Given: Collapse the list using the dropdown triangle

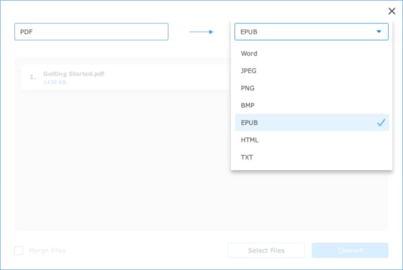Looking at the screenshot, I should pos(379,32).
